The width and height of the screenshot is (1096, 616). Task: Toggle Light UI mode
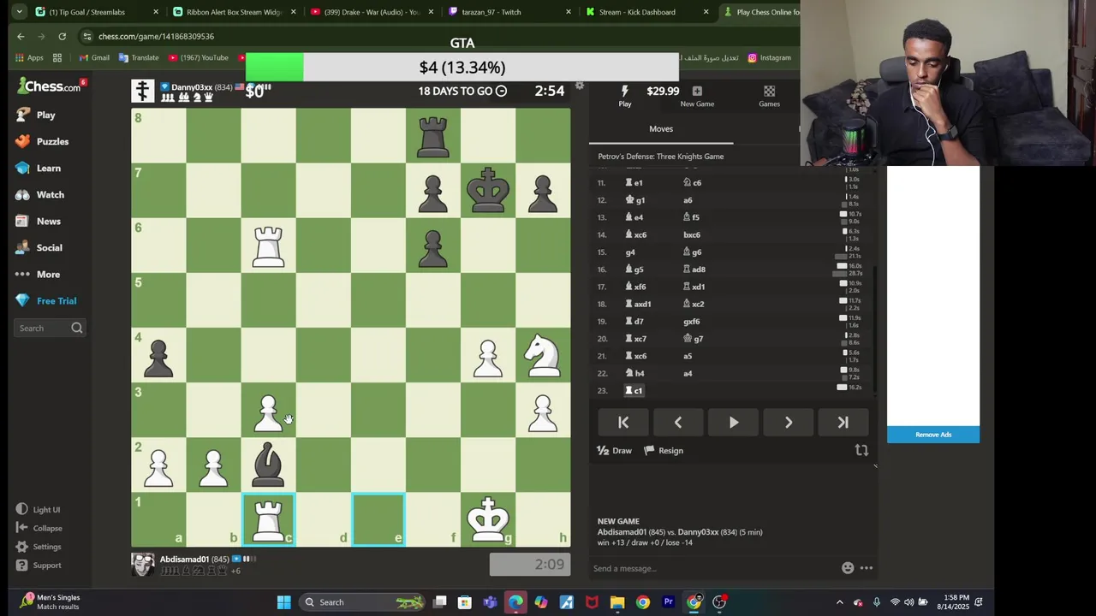tap(39, 509)
